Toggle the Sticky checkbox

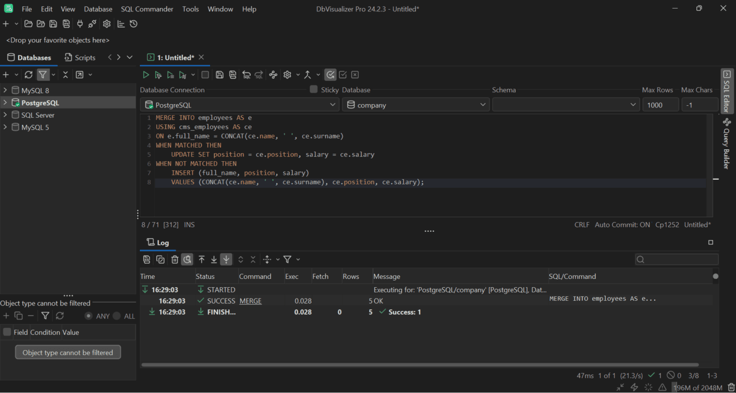[x=313, y=89]
